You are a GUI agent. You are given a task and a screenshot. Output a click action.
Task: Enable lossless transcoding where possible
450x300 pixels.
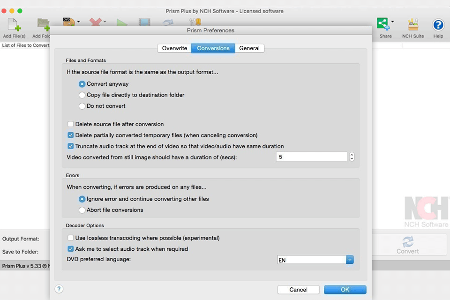click(x=71, y=238)
